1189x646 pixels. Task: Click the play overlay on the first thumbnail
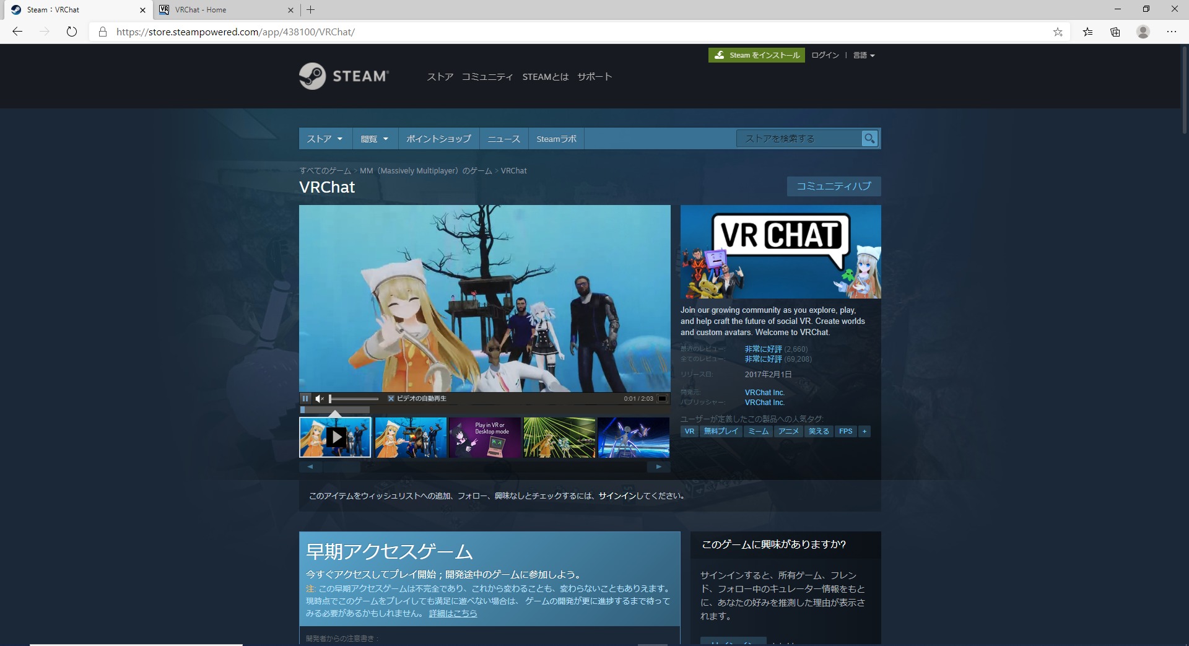click(x=336, y=437)
